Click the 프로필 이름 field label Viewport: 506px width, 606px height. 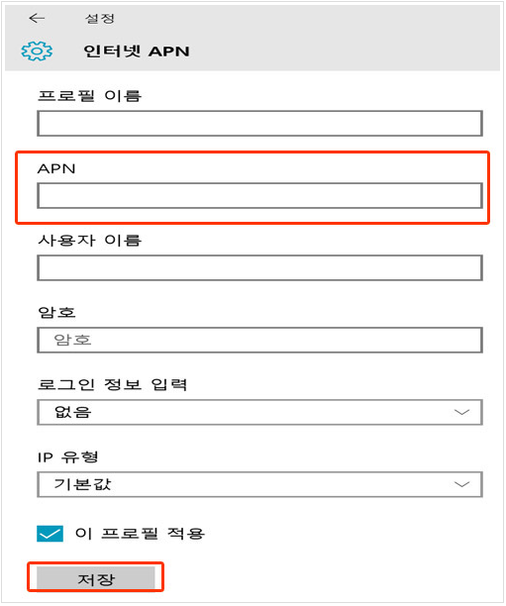90,95
